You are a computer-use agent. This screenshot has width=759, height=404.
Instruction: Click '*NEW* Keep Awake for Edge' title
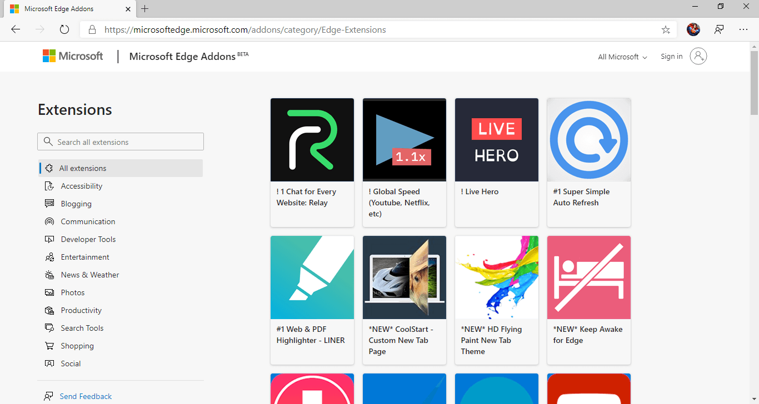coord(588,335)
